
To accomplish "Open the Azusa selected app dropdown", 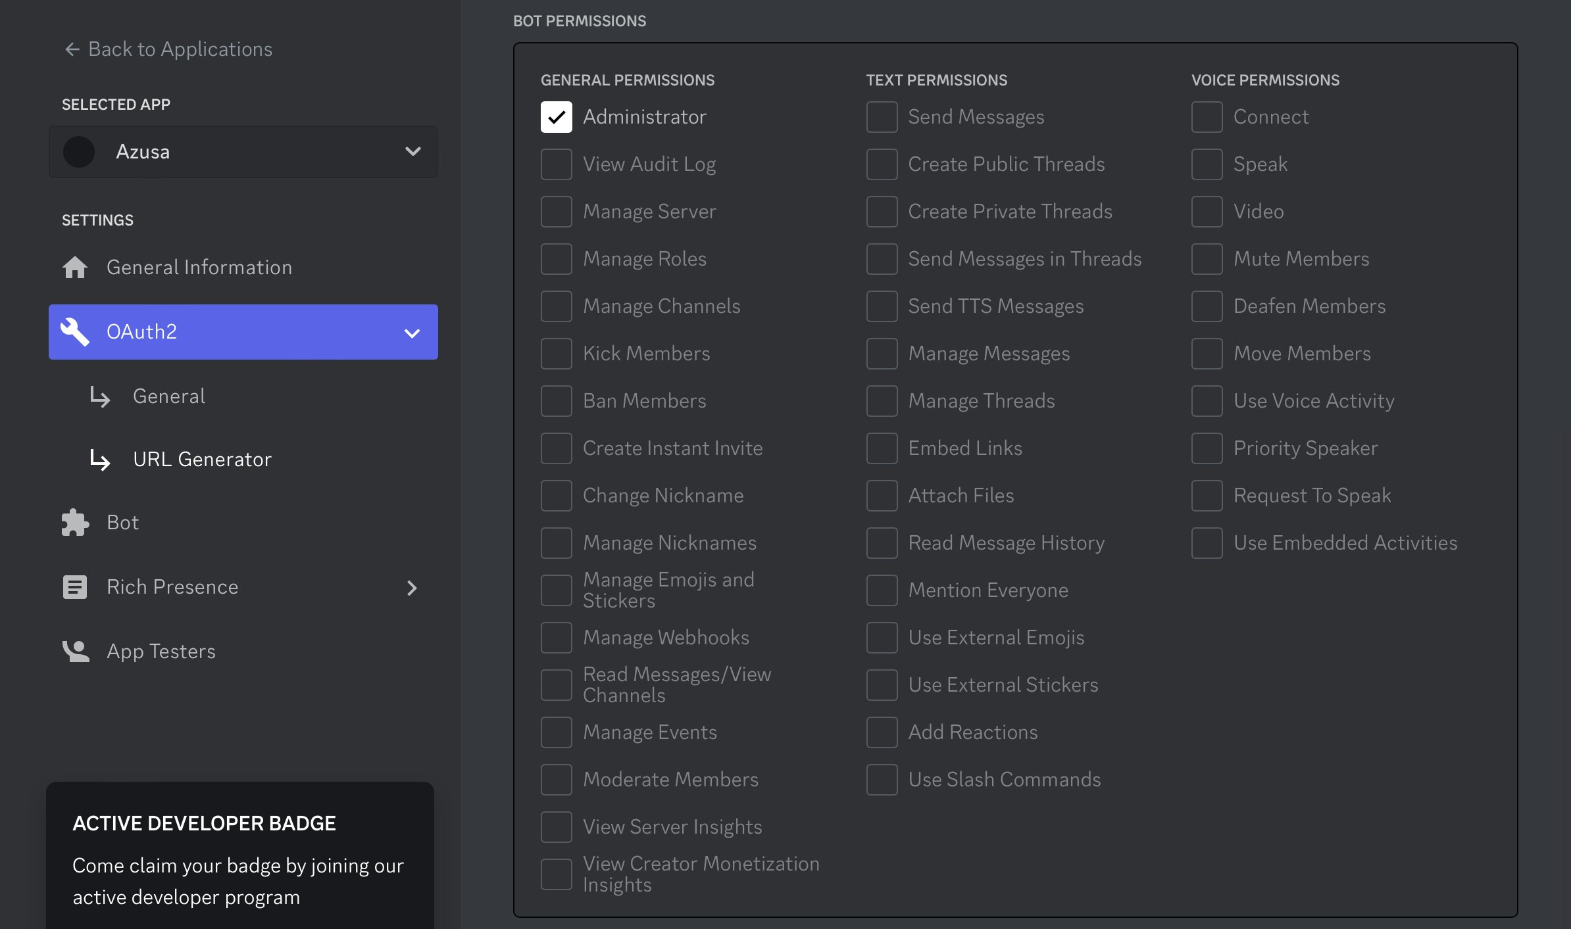I will (412, 152).
